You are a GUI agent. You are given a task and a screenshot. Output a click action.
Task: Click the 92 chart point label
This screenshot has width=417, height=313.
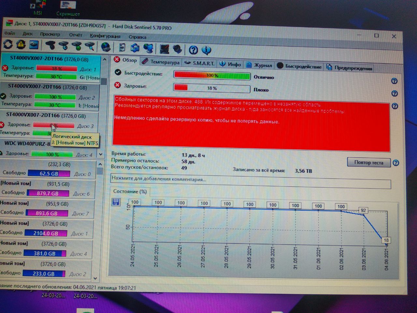pos(363,210)
